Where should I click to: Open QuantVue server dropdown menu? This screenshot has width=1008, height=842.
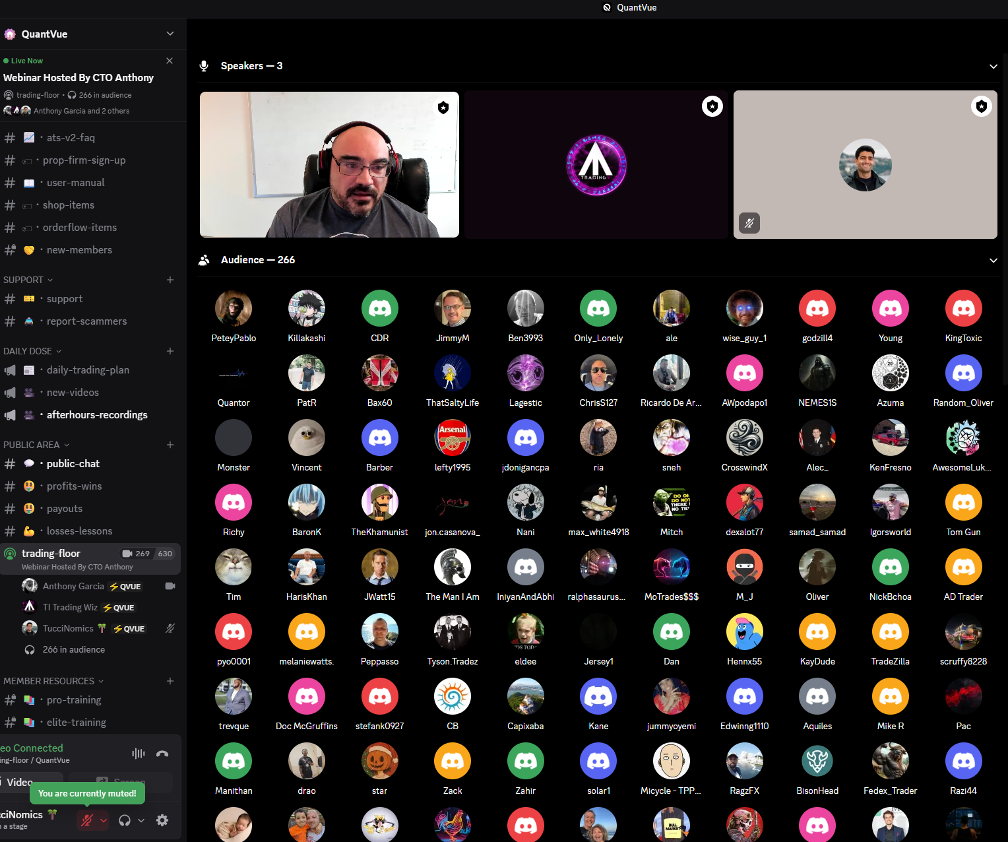[170, 34]
